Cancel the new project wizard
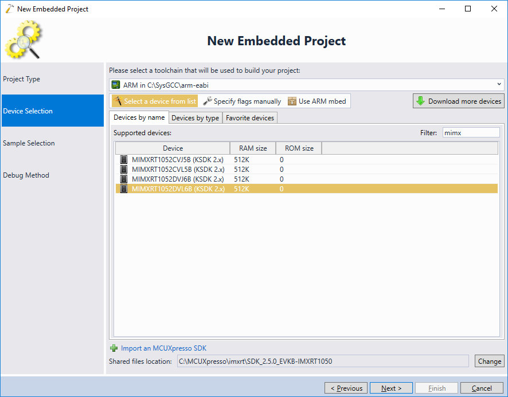This screenshot has width=508, height=397. (x=482, y=388)
